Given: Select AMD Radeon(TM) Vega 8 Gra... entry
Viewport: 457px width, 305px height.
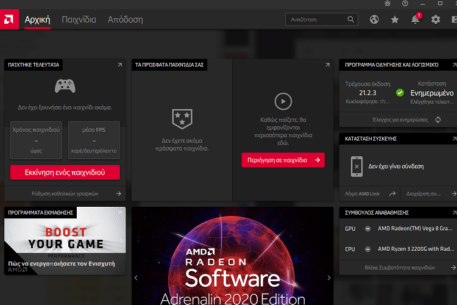Looking at the screenshot, I should [415, 229].
